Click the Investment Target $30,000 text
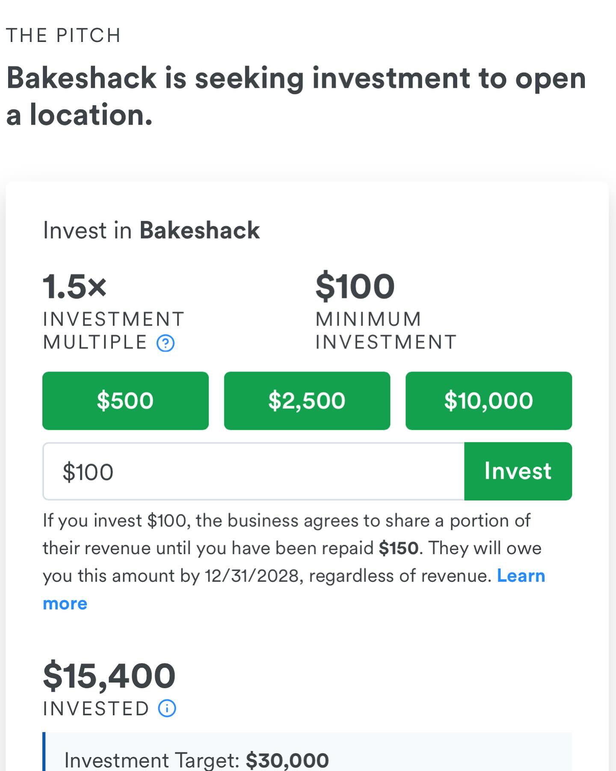Viewport: 616px width, 771px height. click(x=196, y=760)
